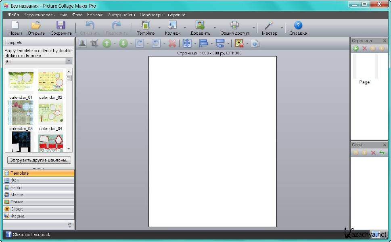391x242 pixels.
Task: Click the Добавить (Add) photo icon
Action: (200, 25)
